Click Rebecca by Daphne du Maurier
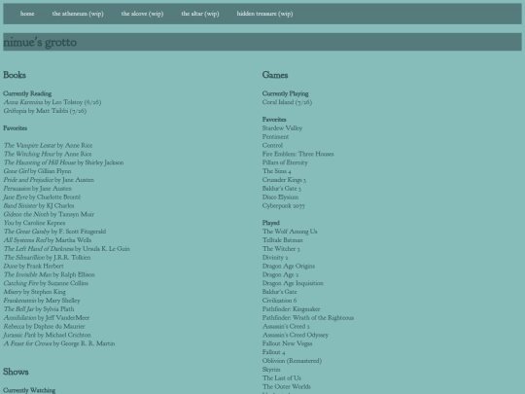 click(x=44, y=326)
